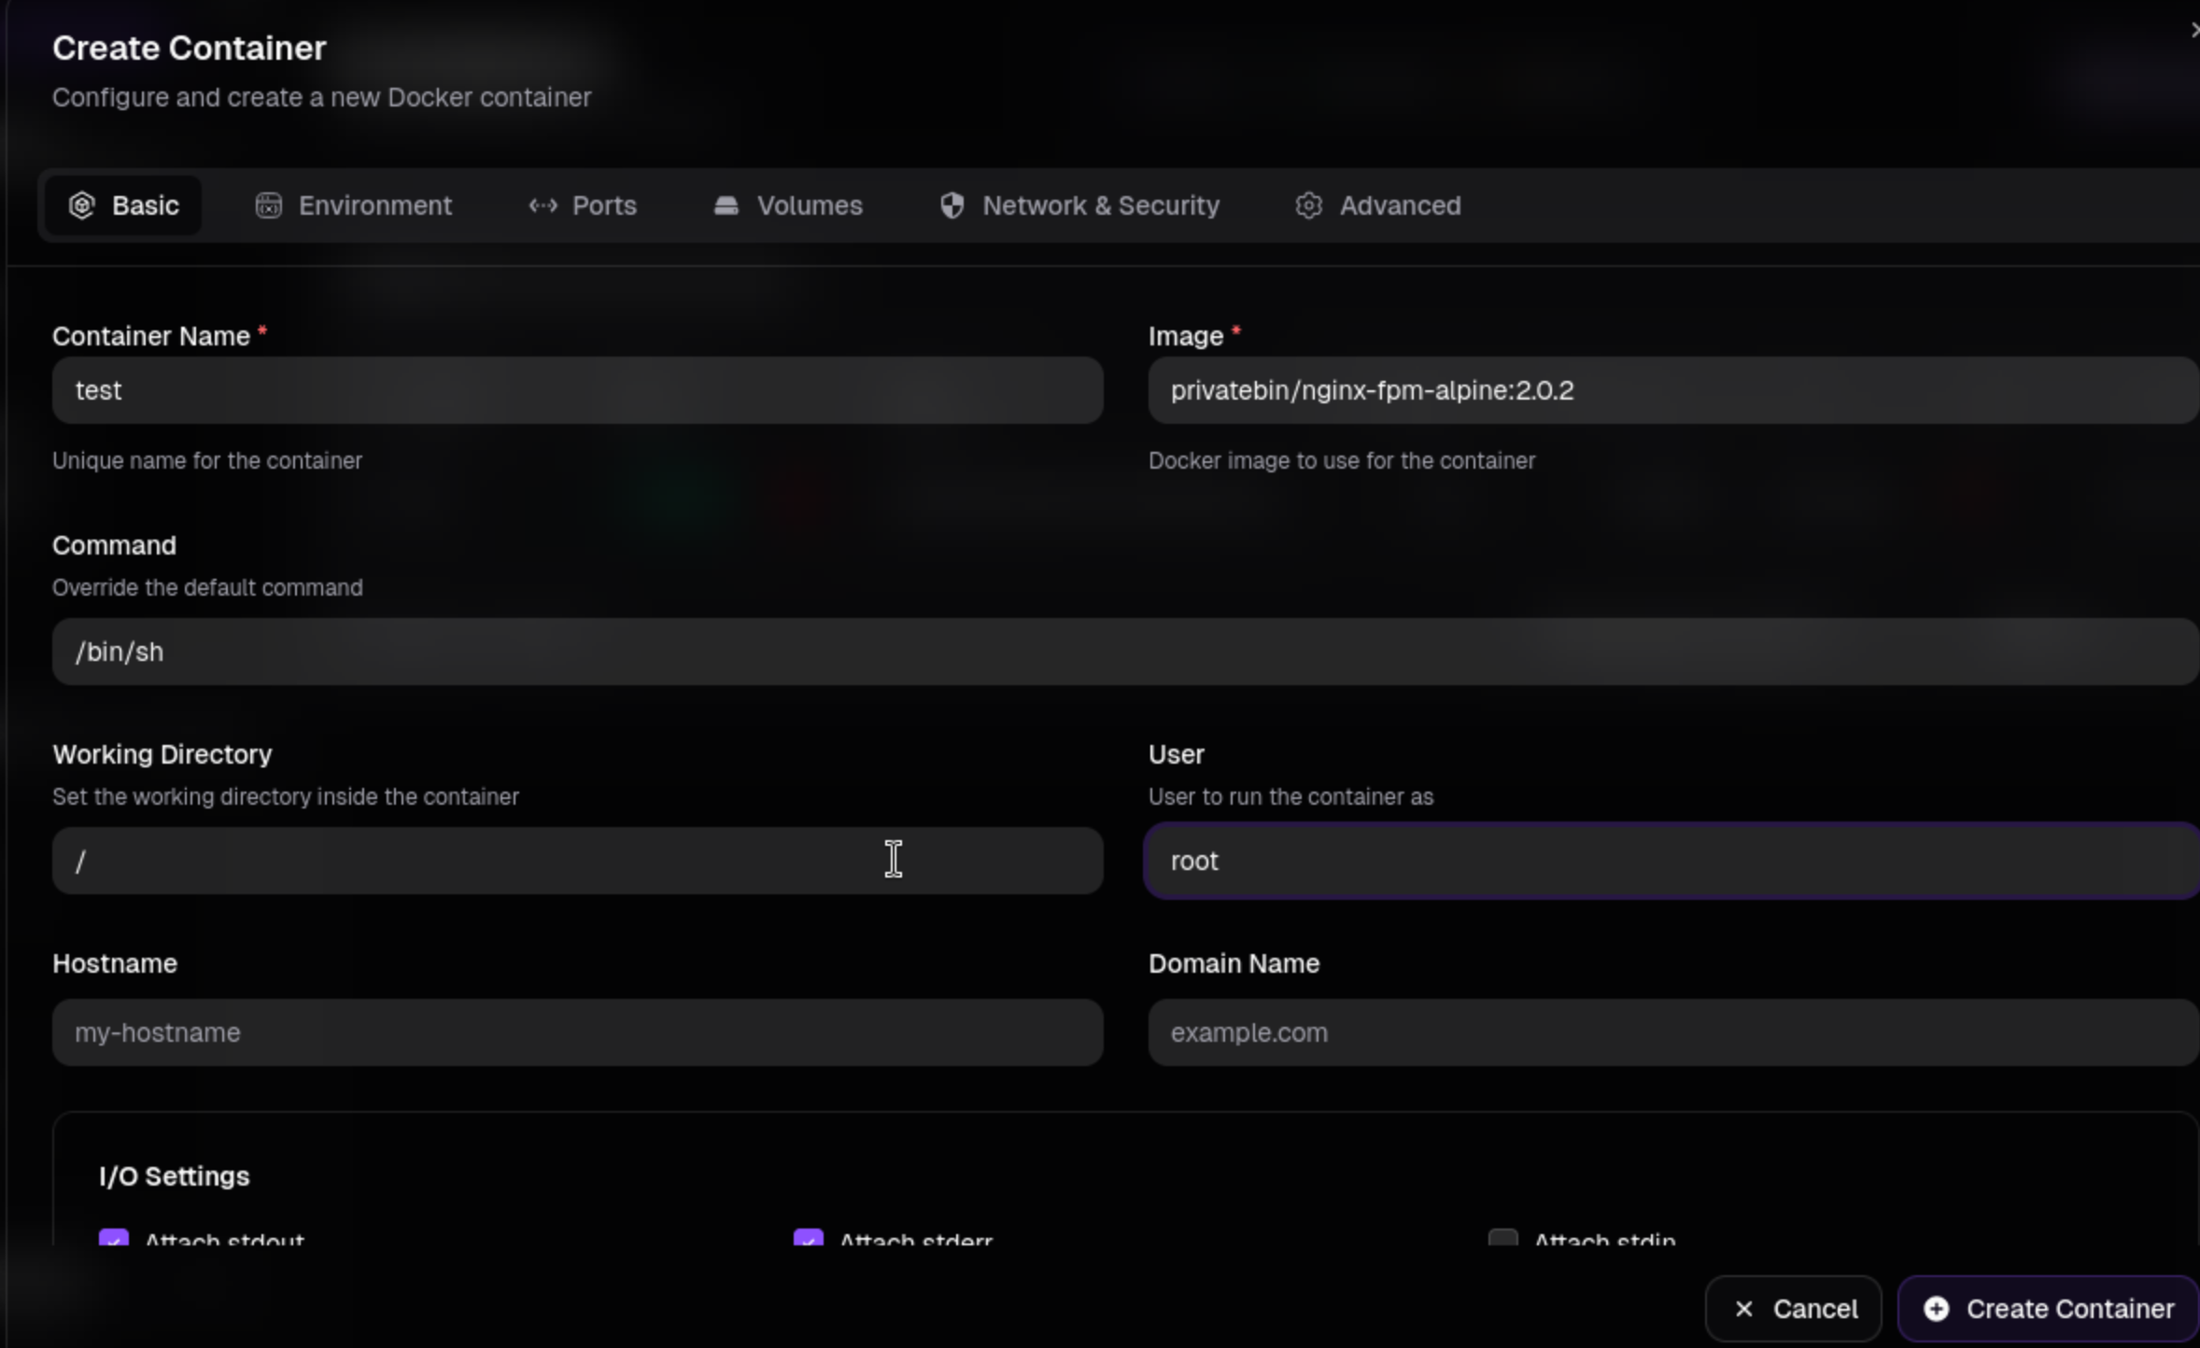Click the Ports arrows icon
2200x1348 pixels.
543,205
